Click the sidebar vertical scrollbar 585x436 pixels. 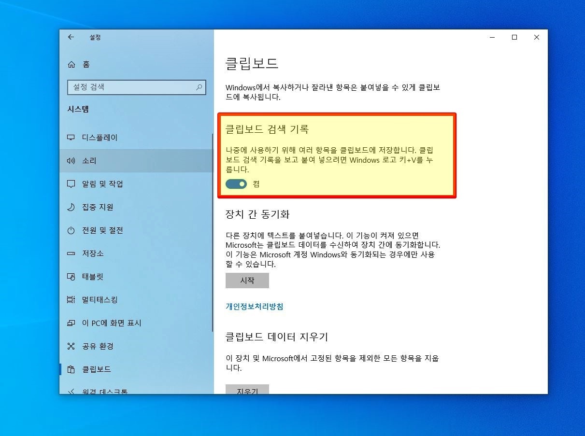click(x=212, y=232)
